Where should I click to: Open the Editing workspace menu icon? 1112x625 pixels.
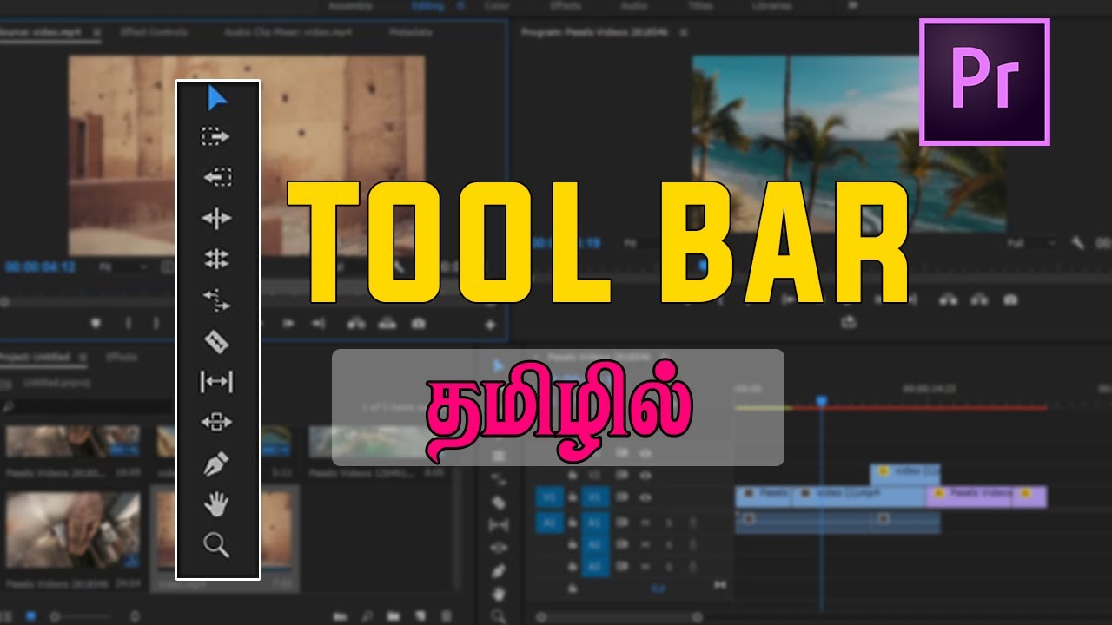point(460,6)
